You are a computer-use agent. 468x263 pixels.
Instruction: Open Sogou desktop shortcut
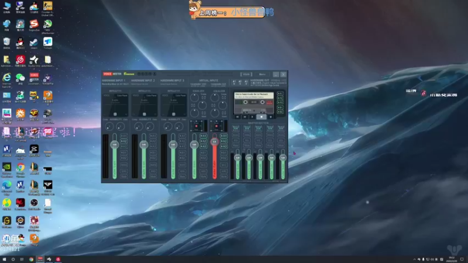(34, 25)
